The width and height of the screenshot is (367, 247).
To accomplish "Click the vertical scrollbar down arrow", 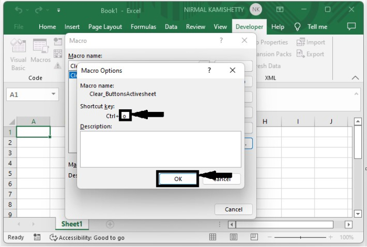I will [358, 214].
